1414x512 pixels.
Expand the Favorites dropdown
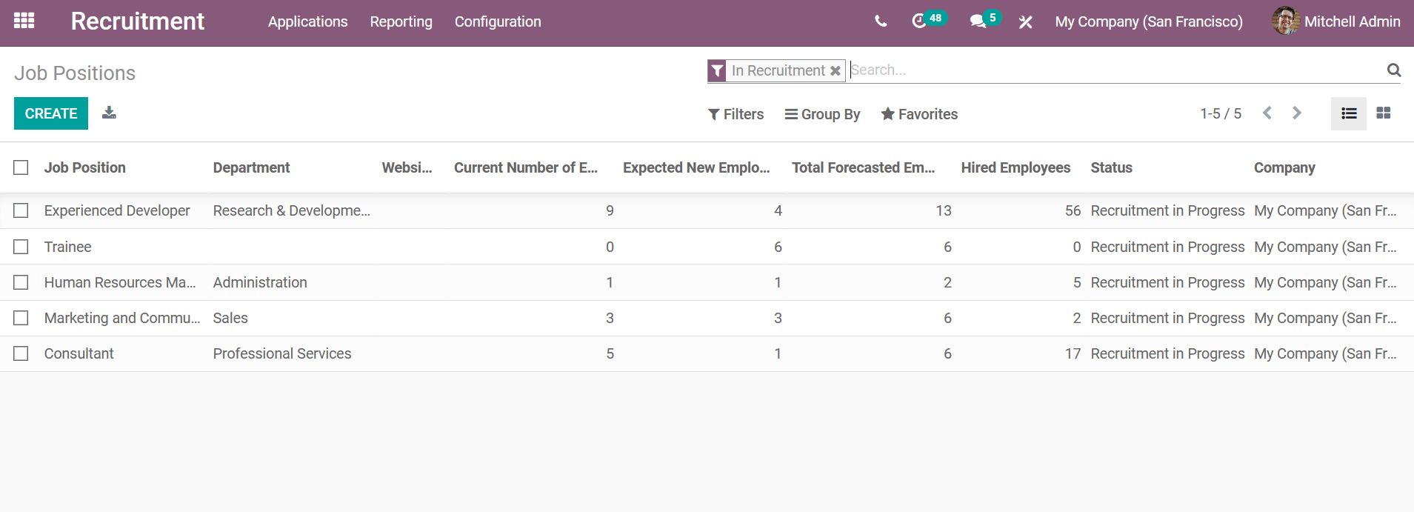[919, 114]
